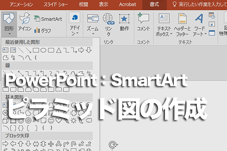Pick right block arrow in recent shapes
The height and width of the screenshot is (151, 227).
pyautogui.click(x=81, y=50)
